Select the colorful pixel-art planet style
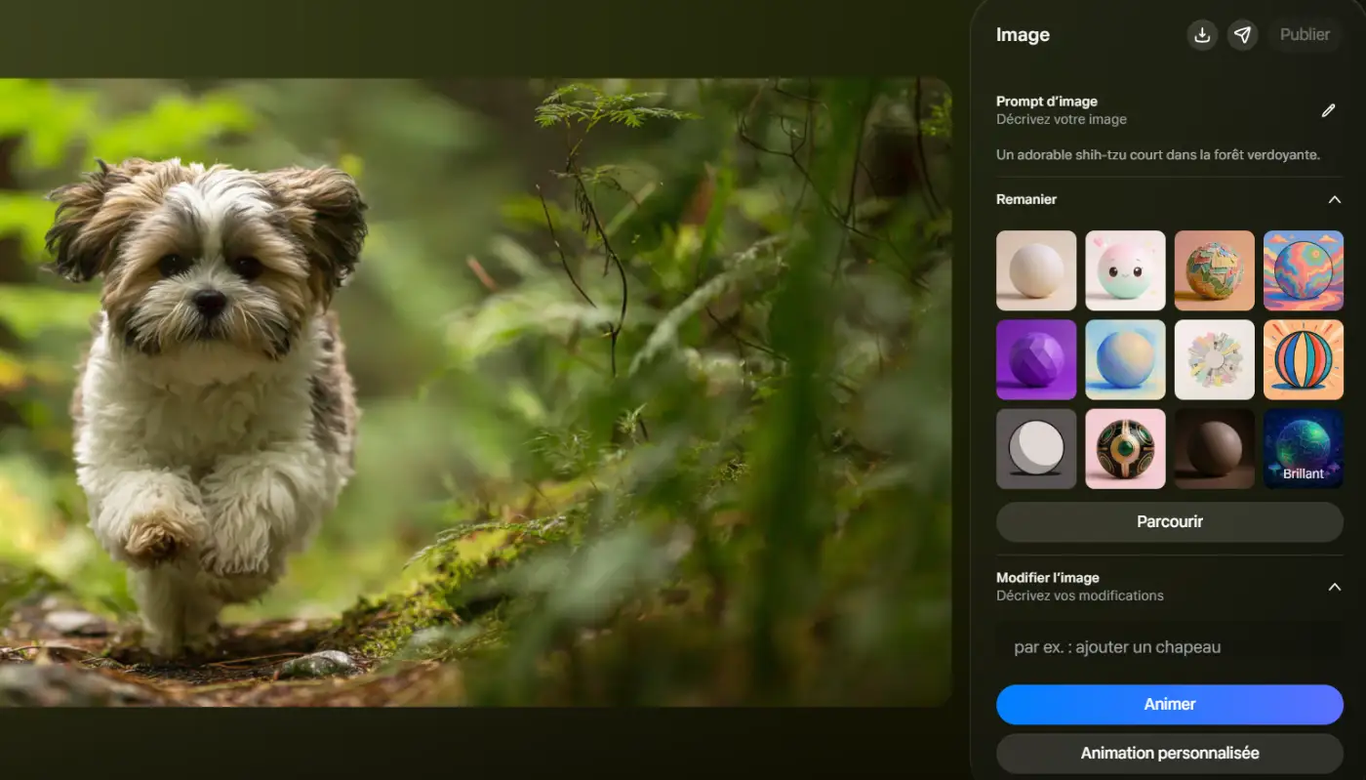 pyautogui.click(x=1303, y=270)
